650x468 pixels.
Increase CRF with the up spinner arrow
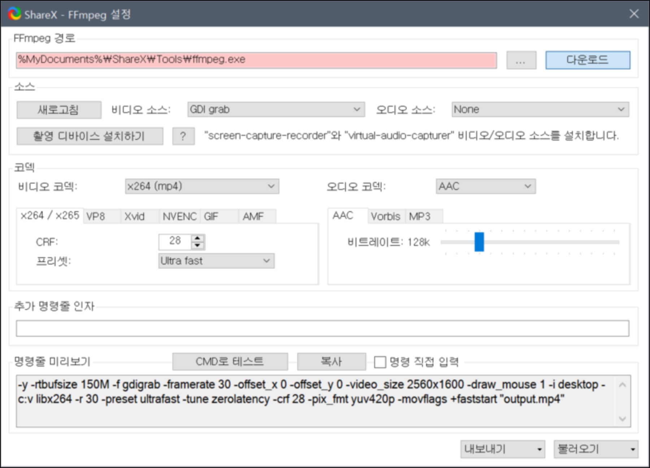pos(198,238)
